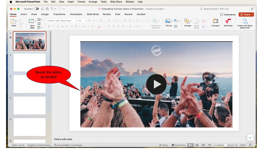This screenshot has height=149, width=265.
Task: Click English (United States) language
Action: pyautogui.click(x=39, y=145)
